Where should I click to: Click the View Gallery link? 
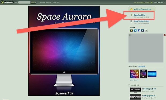click(x=134, y=80)
